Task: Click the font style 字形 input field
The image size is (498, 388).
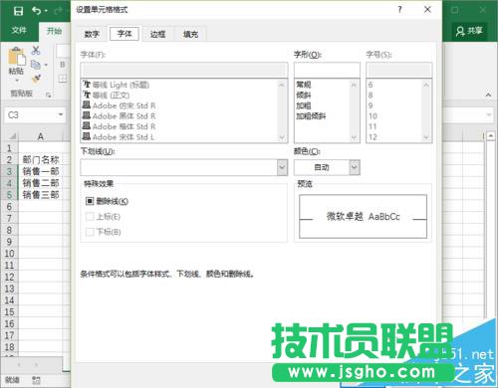Action: 327,70
